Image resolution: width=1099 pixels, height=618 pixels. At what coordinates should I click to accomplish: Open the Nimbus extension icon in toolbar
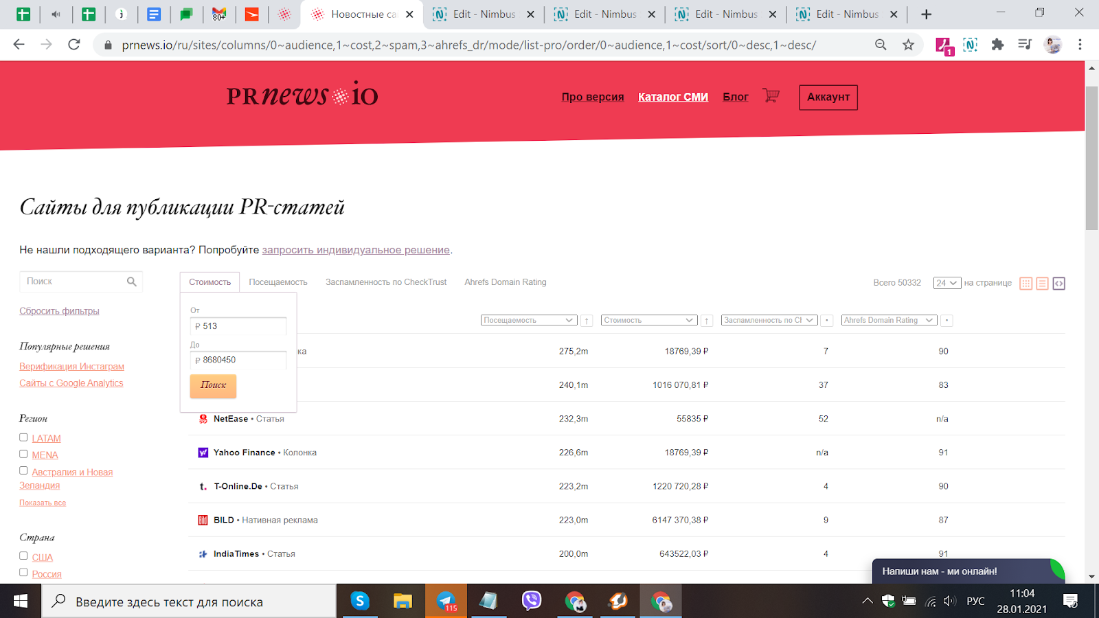tap(970, 45)
